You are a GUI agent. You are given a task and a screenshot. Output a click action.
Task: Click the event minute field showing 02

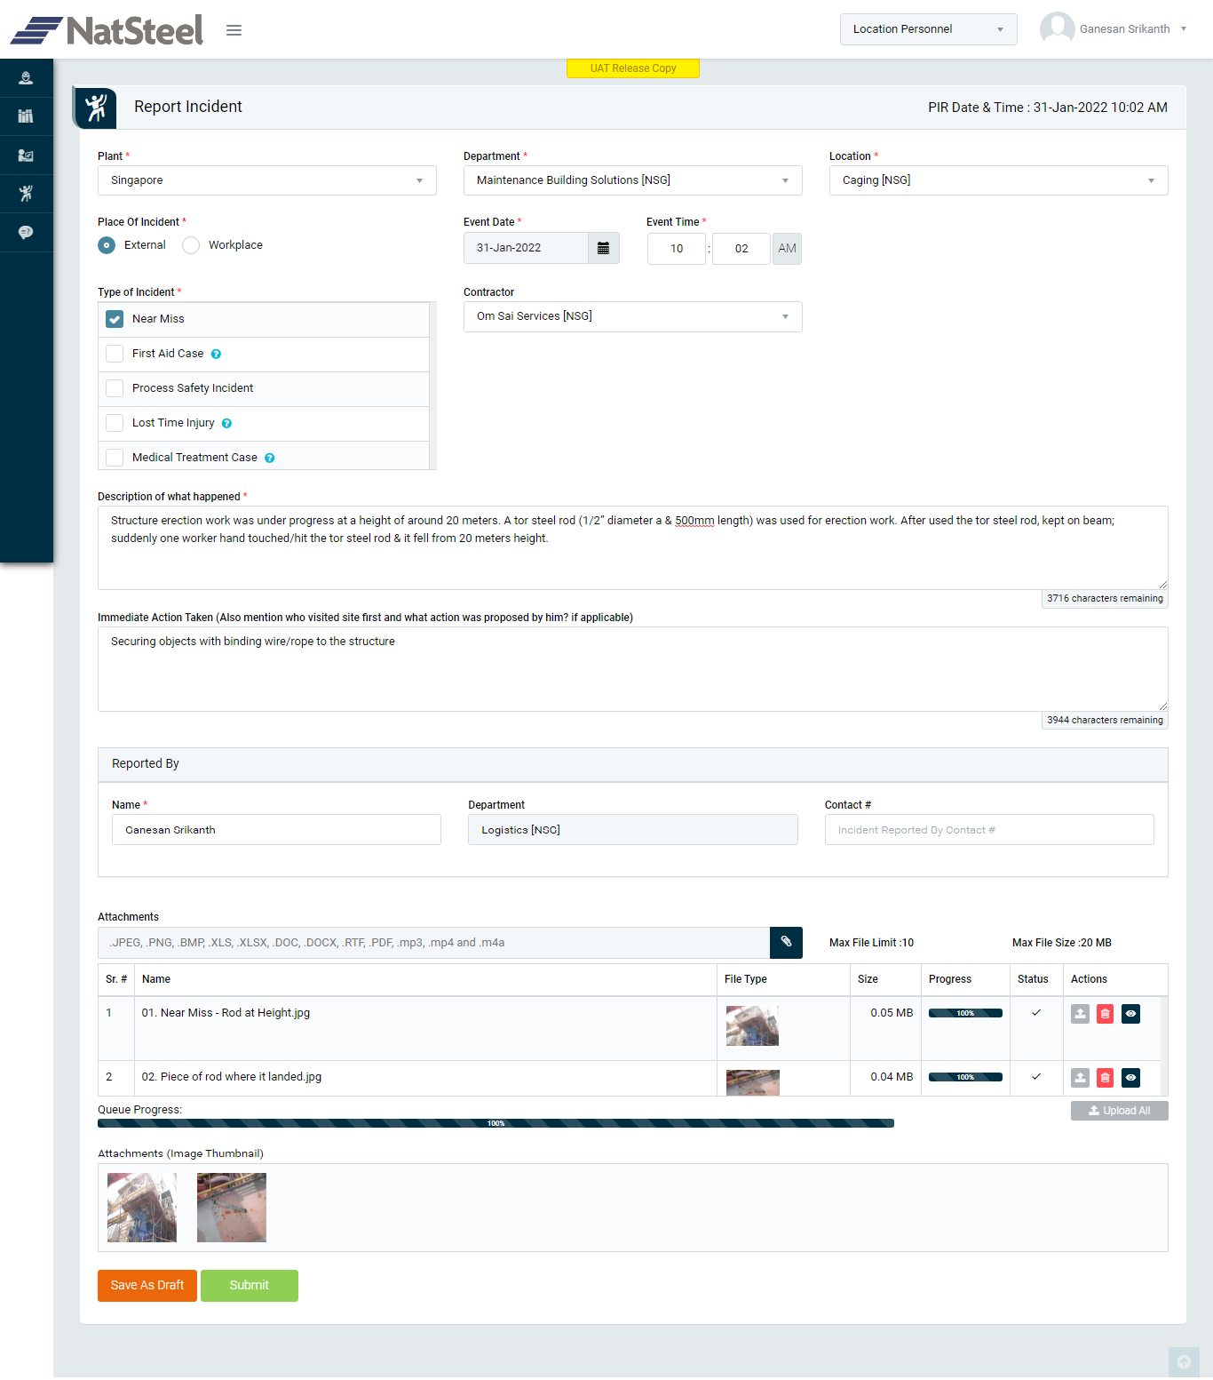click(741, 249)
